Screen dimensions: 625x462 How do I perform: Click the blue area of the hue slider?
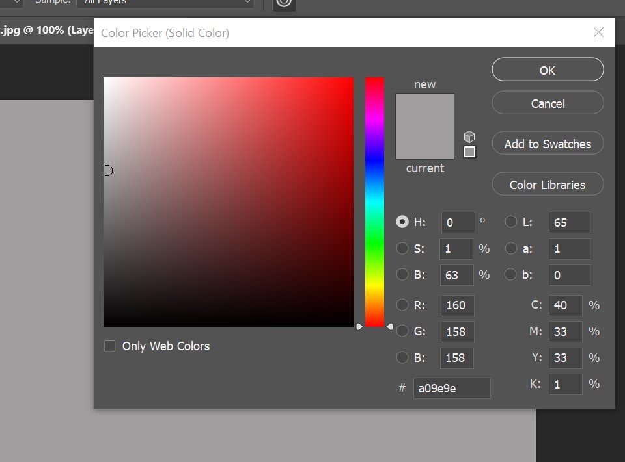tap(374, 162)
